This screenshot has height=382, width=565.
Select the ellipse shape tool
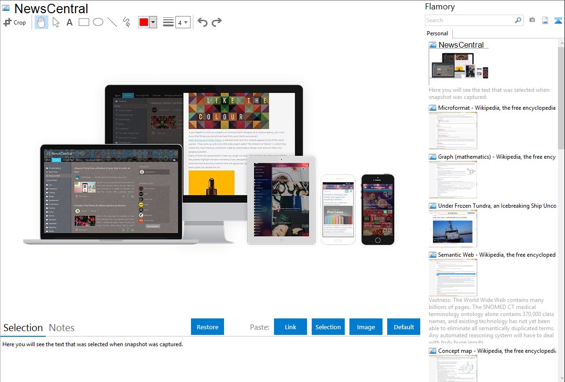pyautogui.click(x=98, y=22)
